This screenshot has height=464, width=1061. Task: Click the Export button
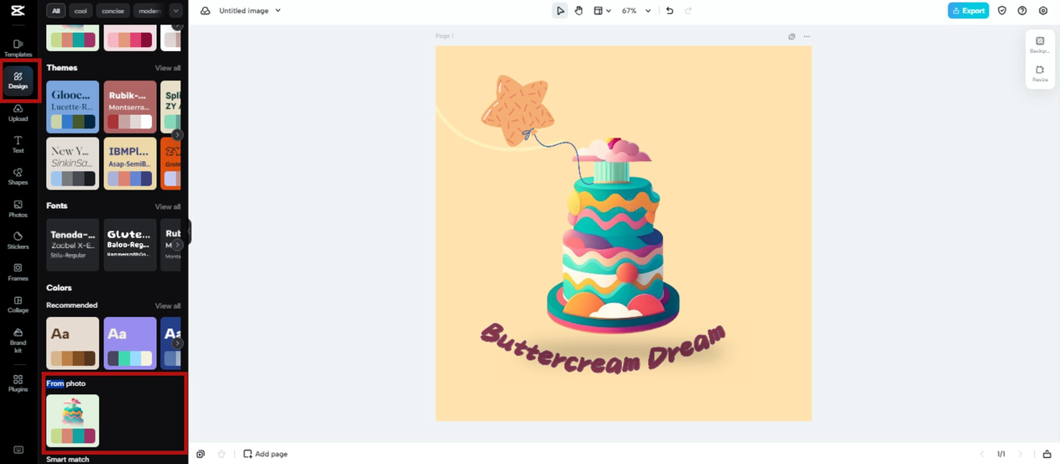968,11
